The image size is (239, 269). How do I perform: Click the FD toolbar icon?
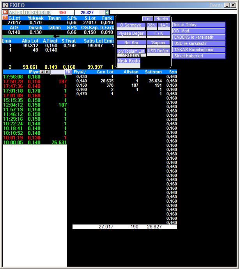[x=19, y=12]
